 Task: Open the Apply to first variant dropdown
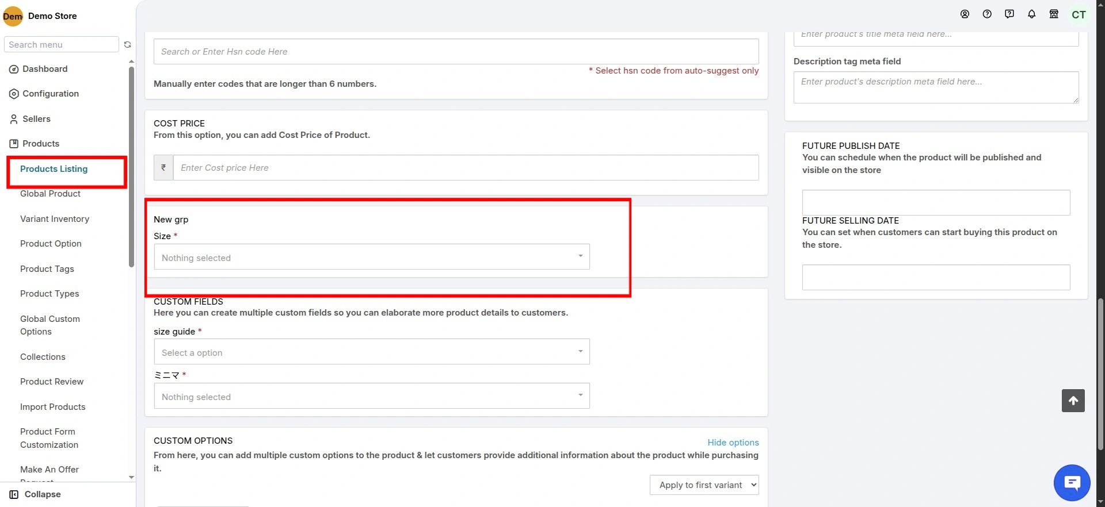tap(704, 485)
